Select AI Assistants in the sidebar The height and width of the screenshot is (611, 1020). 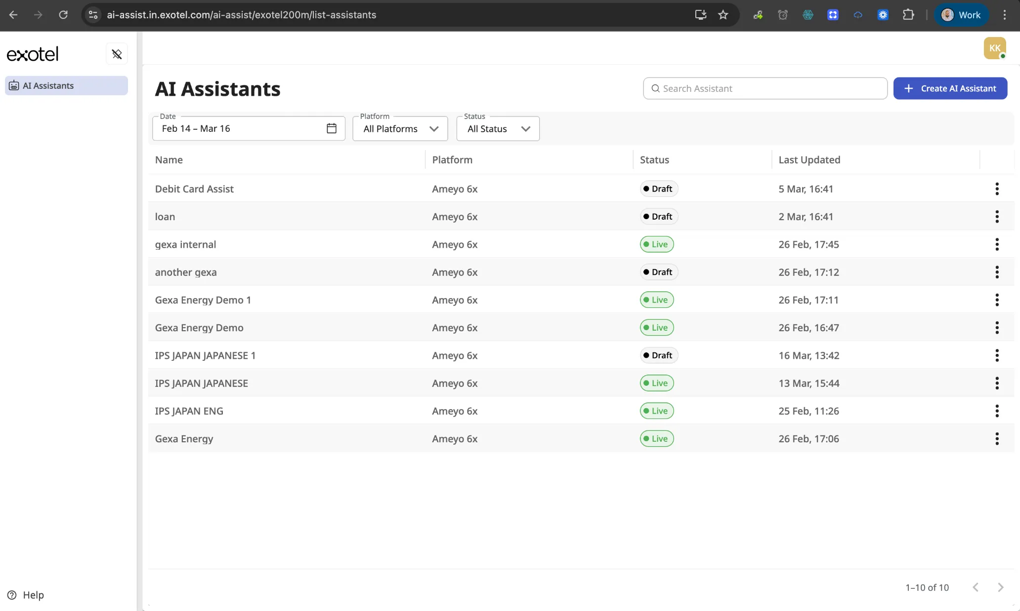pyautogui.click(x=66, y=85)
